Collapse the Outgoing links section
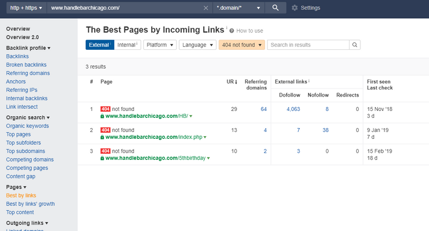 [27, 223]
